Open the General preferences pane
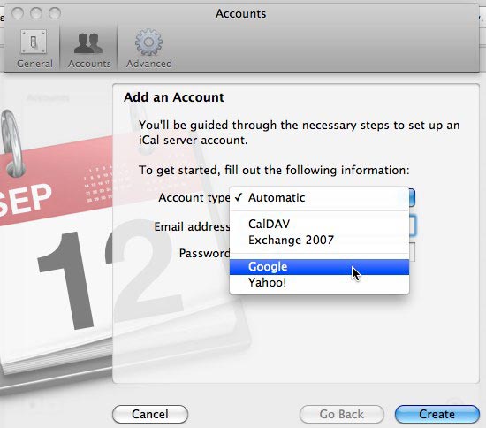Screen dimensions: 486x428 34,49
